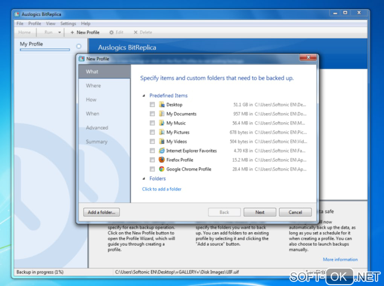
Task: Open the File menu
Action: pos(20,23)
